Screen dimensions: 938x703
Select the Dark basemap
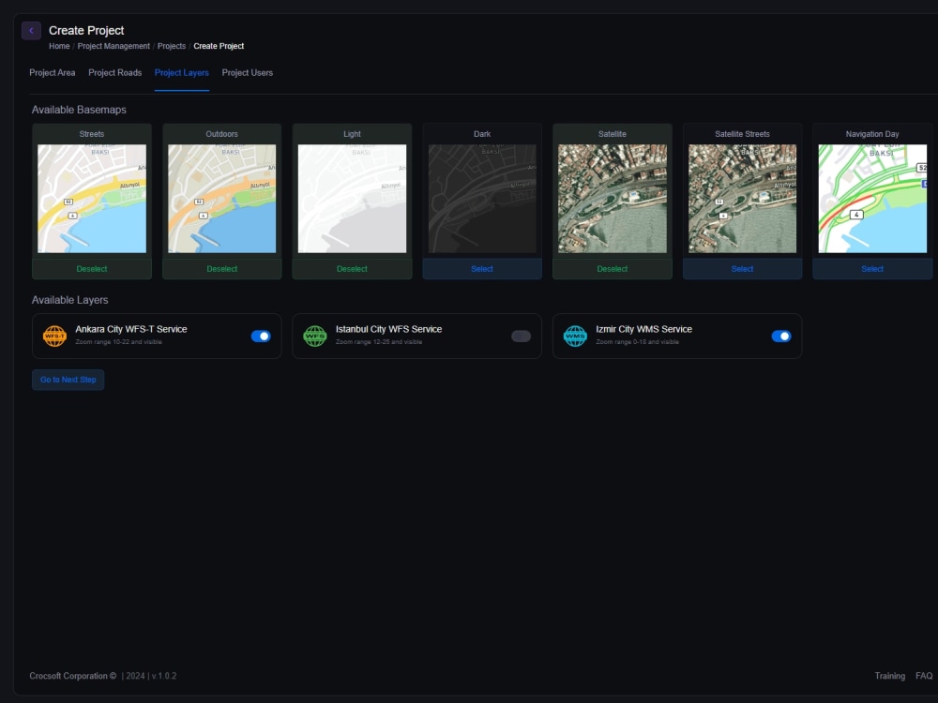[x=482, y=269]
